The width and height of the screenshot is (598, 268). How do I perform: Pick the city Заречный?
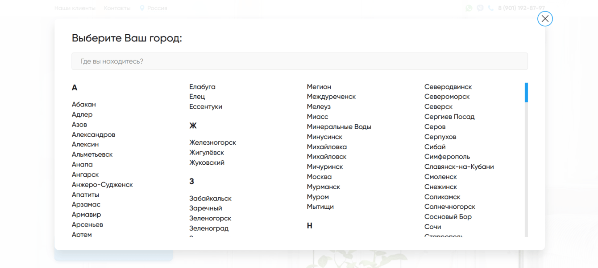pos(206,208)
